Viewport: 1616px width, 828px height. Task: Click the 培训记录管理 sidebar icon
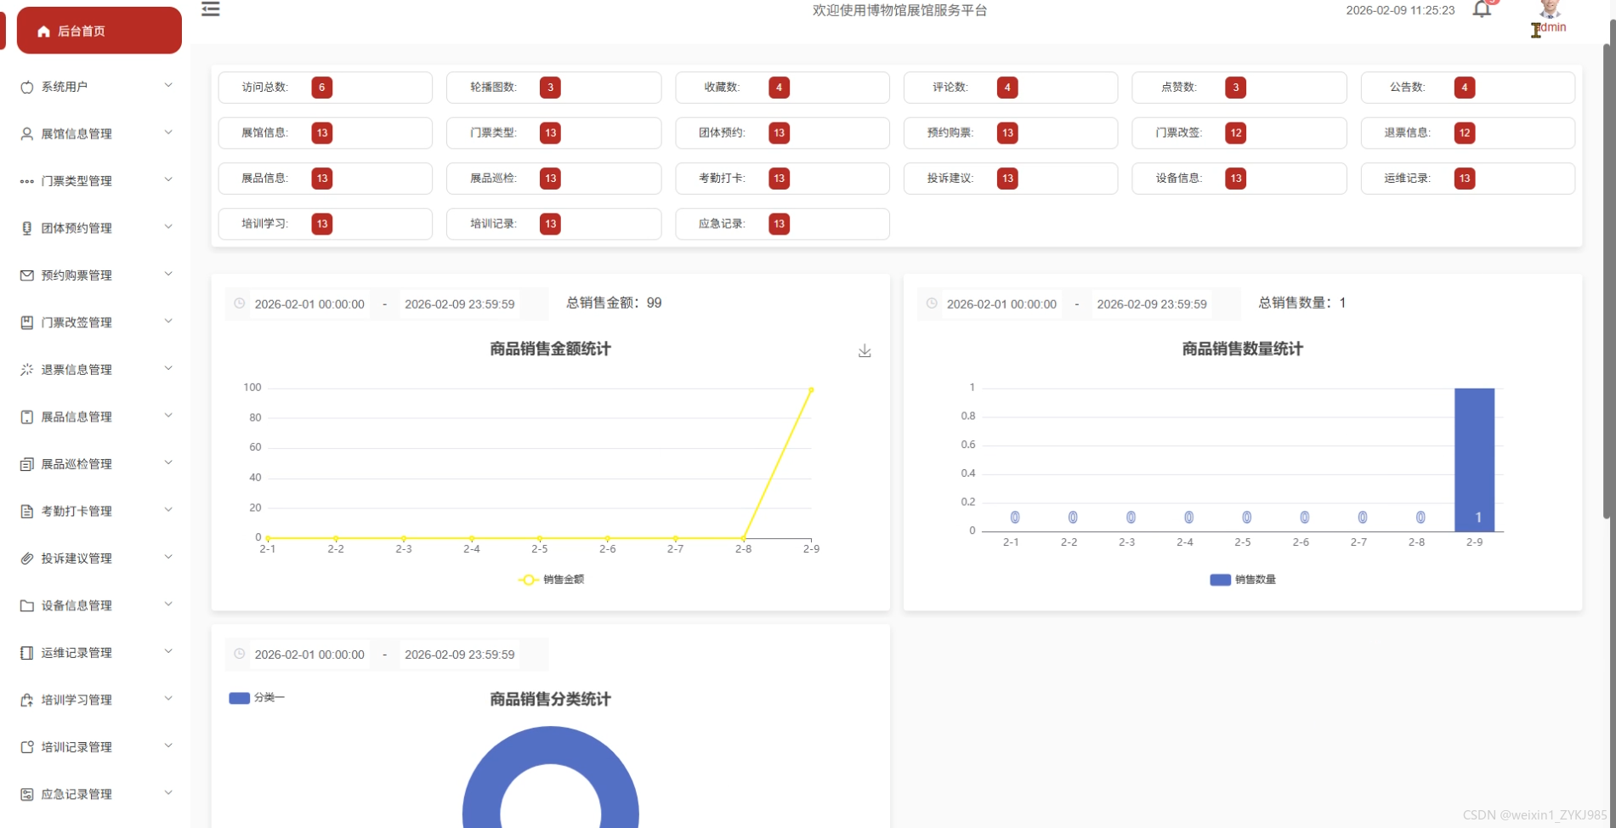26,747
